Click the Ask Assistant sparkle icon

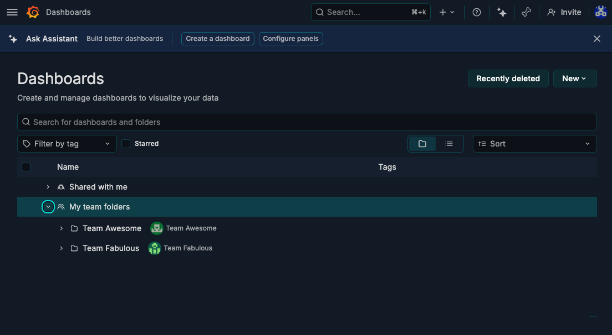pyautogui.click(x=13, y=38)
